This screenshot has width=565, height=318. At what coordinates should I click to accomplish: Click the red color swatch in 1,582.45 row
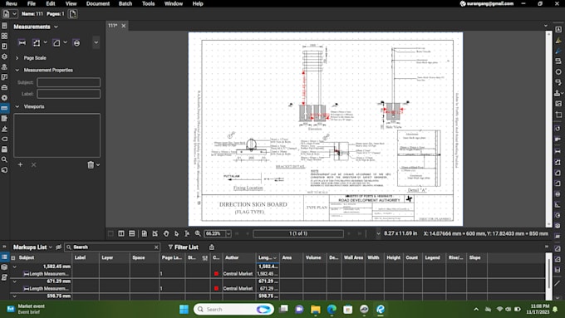pyautogui.click(x=216, y=274)
